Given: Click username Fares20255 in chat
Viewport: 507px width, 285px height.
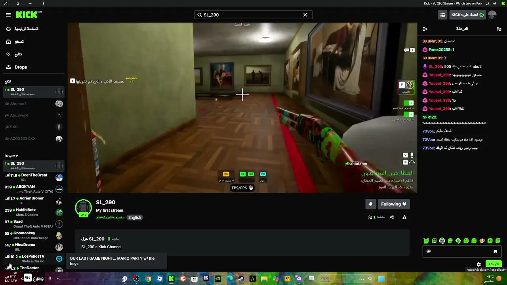Looking at the screenshot, I should click(440, 50).
